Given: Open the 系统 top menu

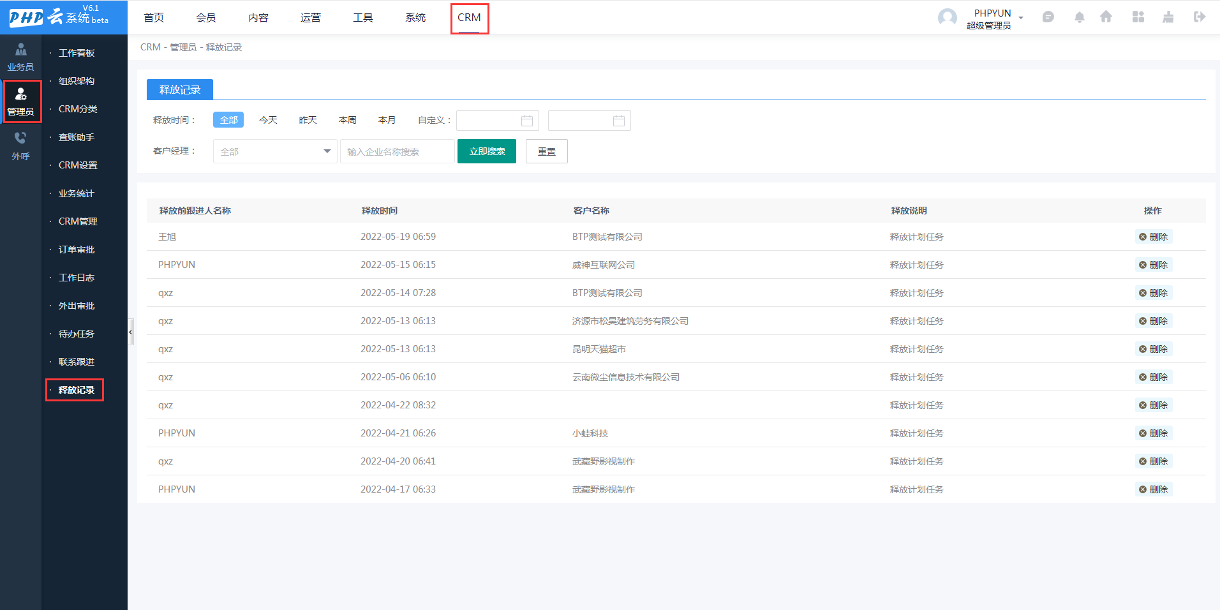Looking at the screenshot, I should click(415, 17).
